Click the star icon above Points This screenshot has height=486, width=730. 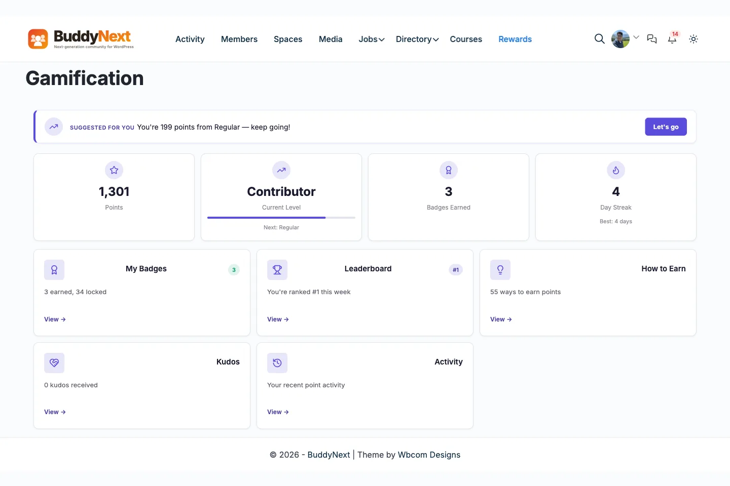pos(114,170)
